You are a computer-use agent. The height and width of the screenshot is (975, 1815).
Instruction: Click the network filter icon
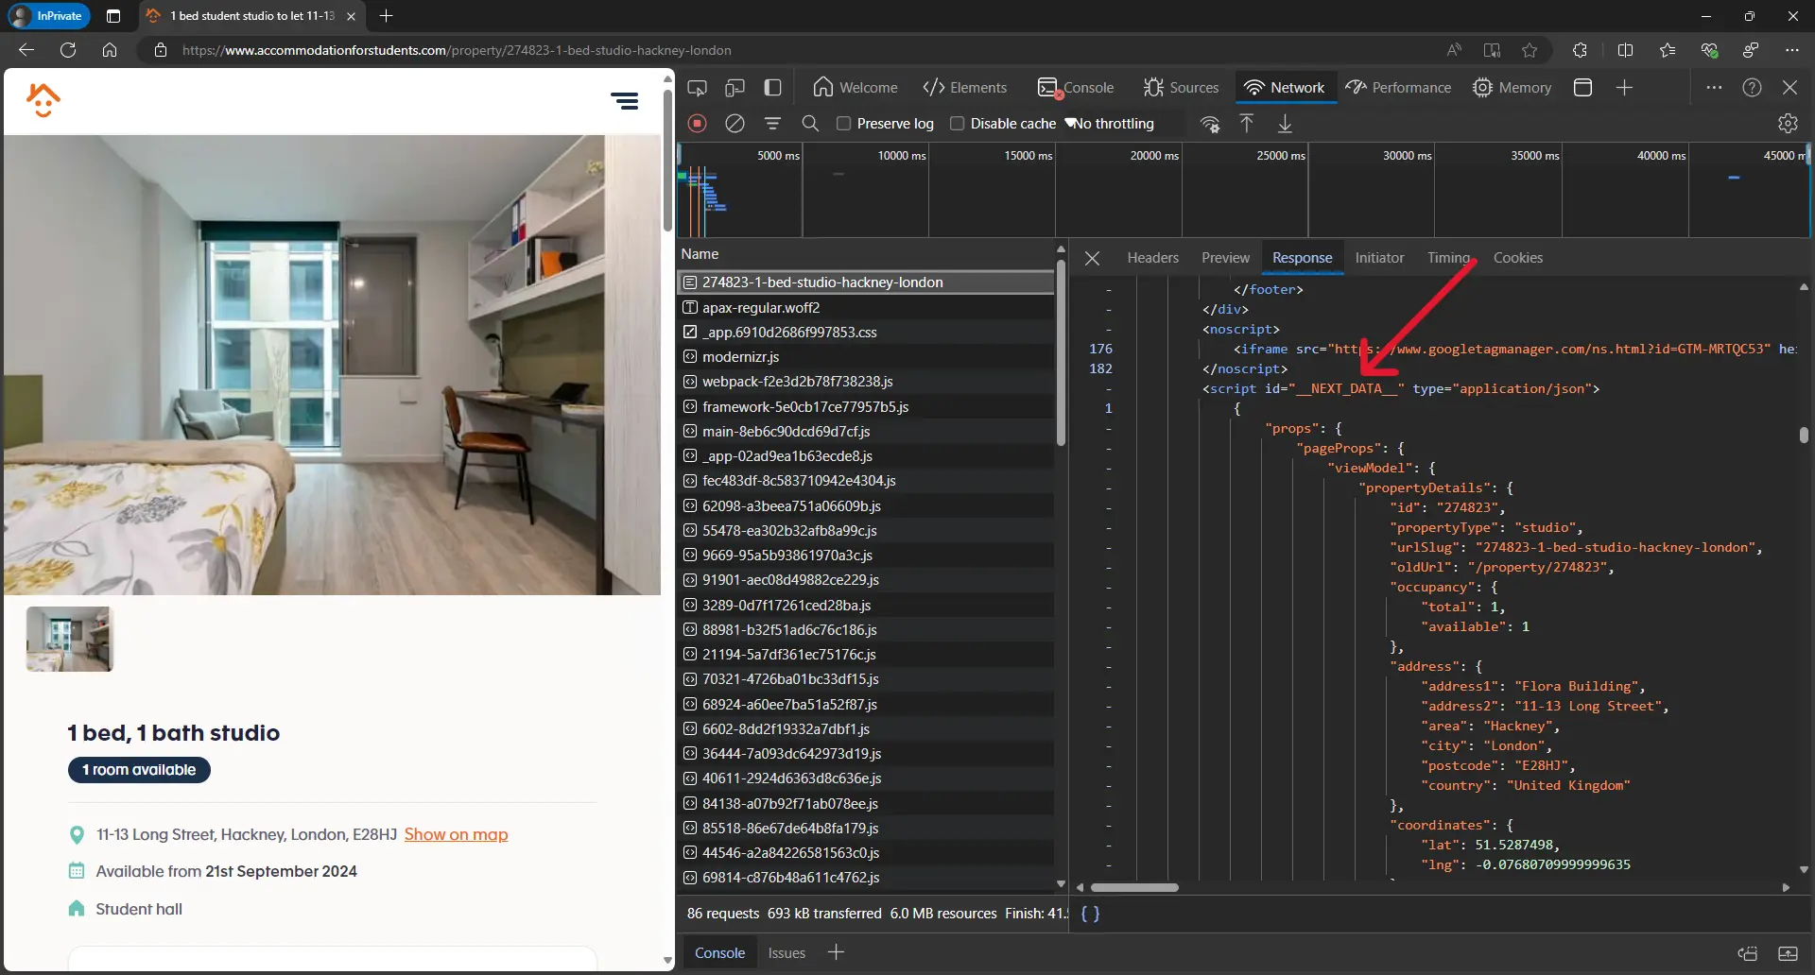[772, 124]
